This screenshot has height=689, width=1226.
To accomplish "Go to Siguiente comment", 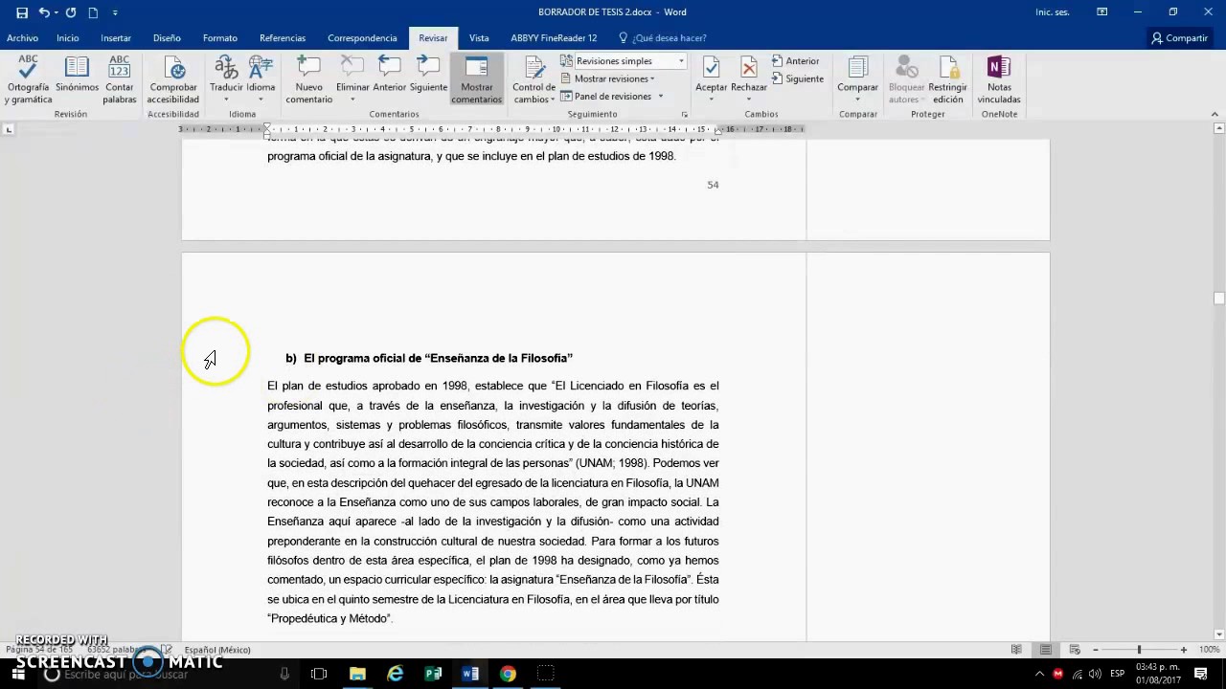I will tap(428, 75).
